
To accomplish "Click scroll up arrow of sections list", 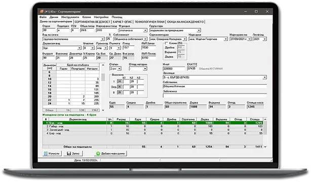I will click(265, 119).
